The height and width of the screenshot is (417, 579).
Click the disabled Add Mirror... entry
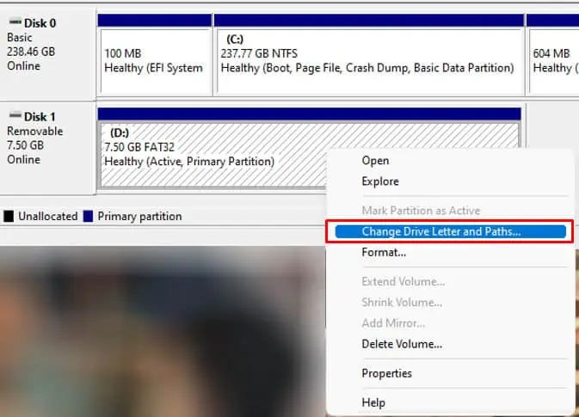tap(393, 323)
